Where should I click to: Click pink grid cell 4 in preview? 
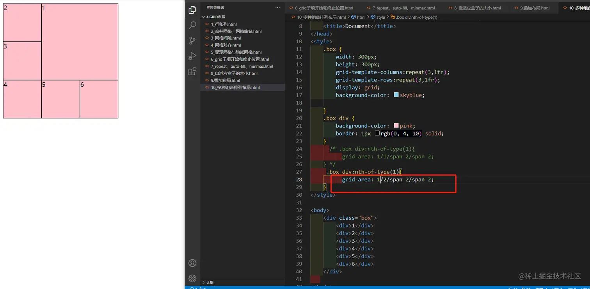pos(22,99)
